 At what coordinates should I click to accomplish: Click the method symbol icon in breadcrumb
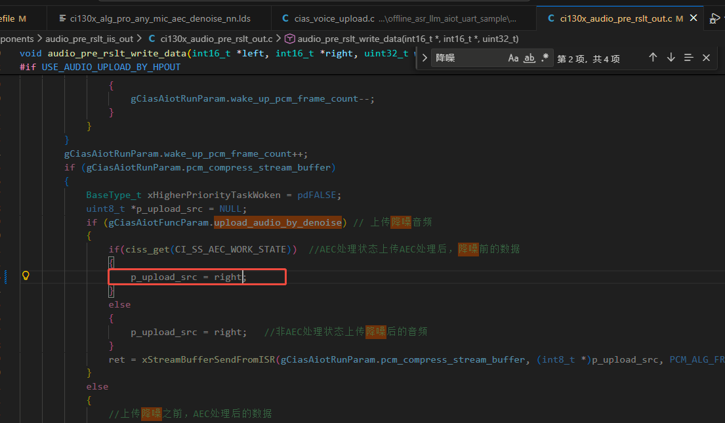click(x=290, y=39)
